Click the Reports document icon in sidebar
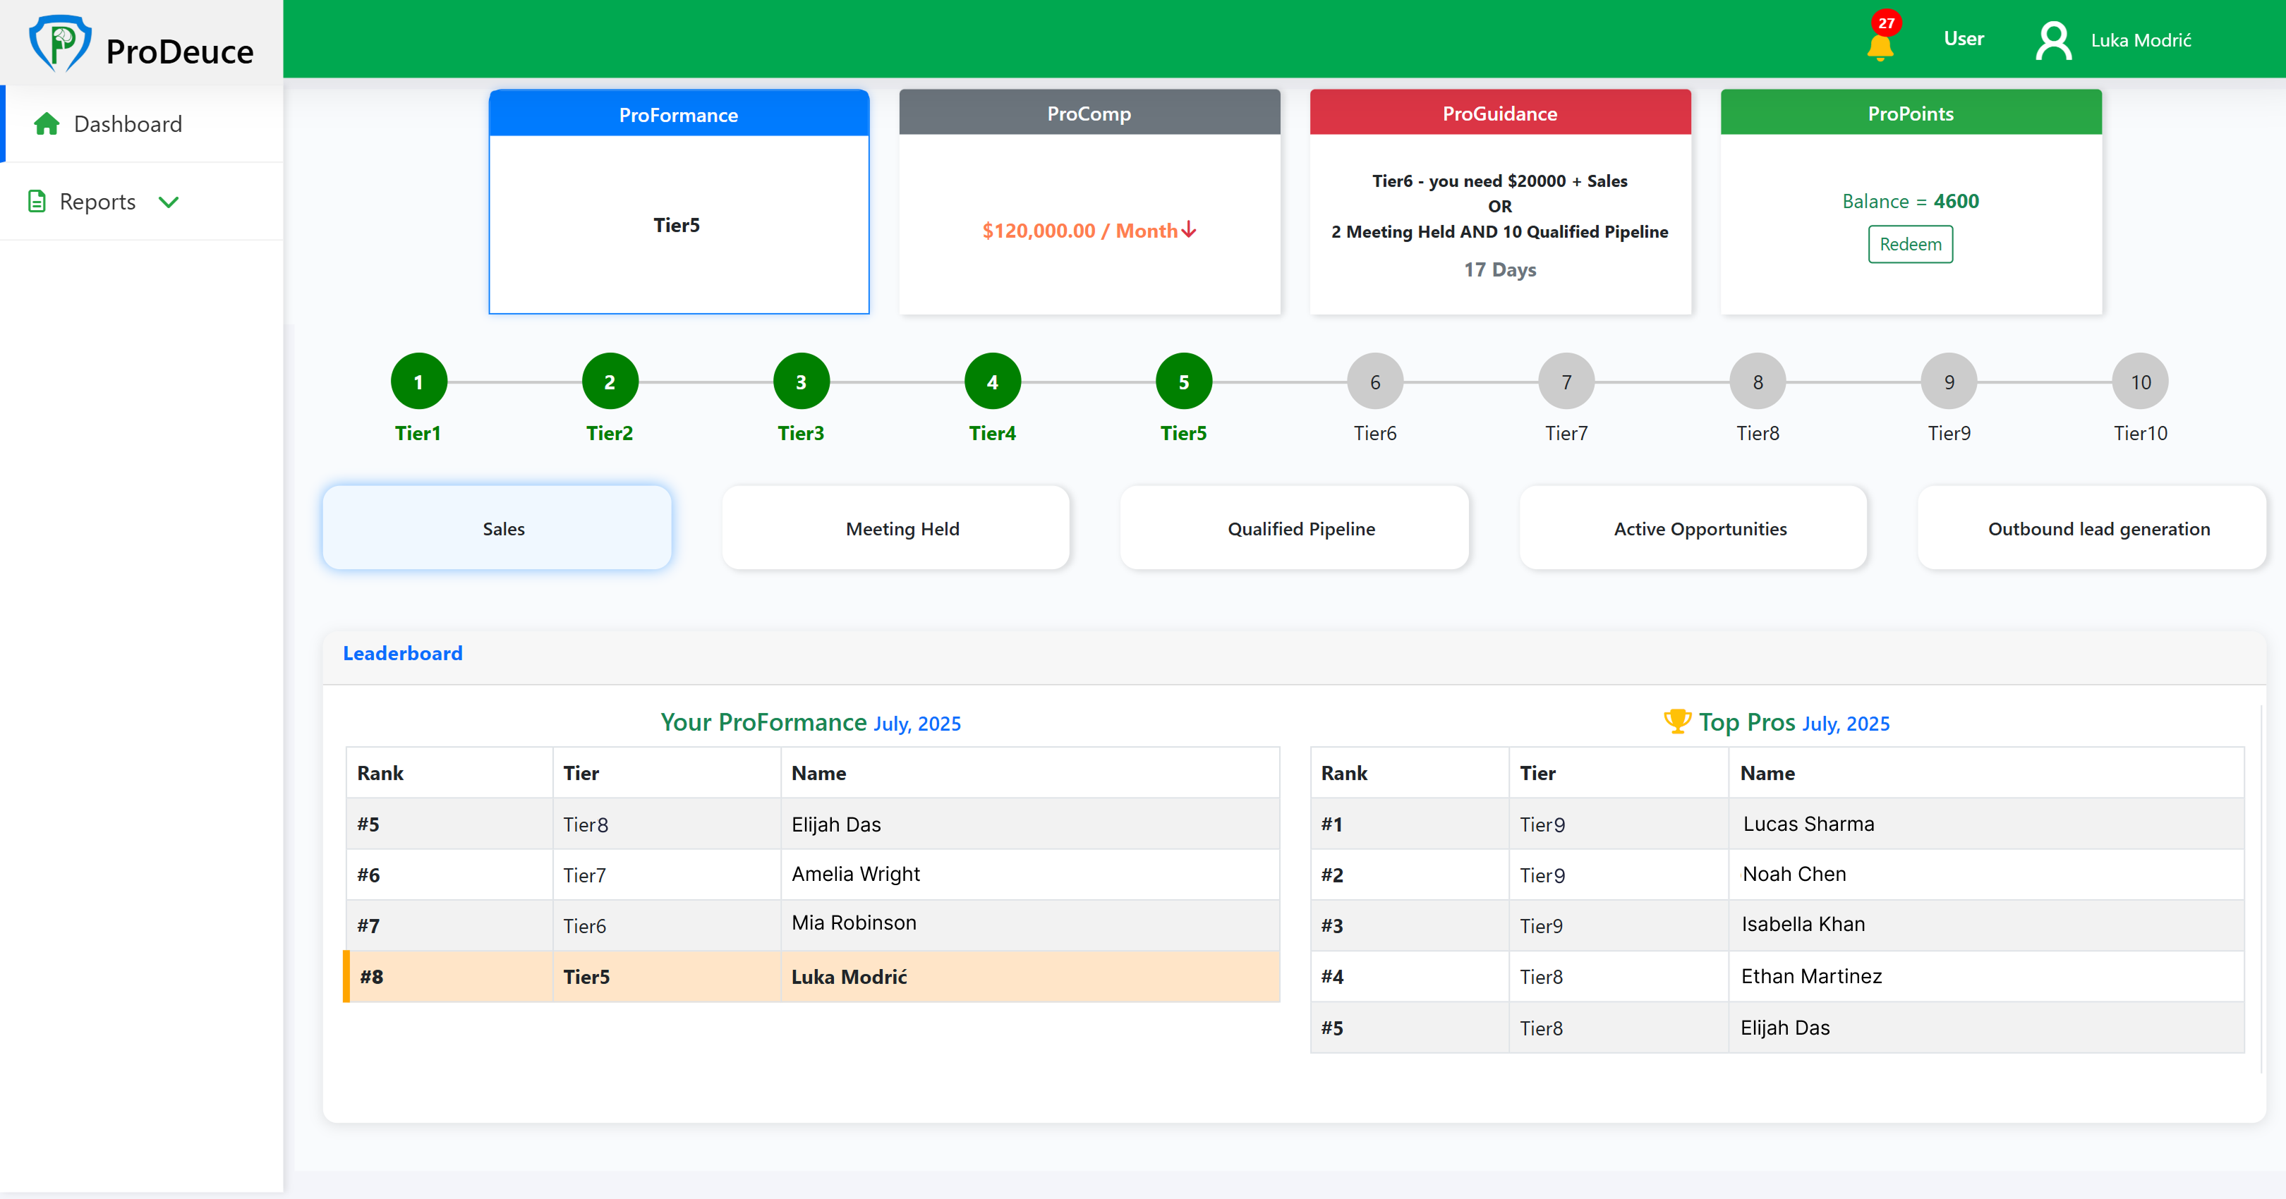Viewport: 2286px width, 1199px height. point(37,200)
